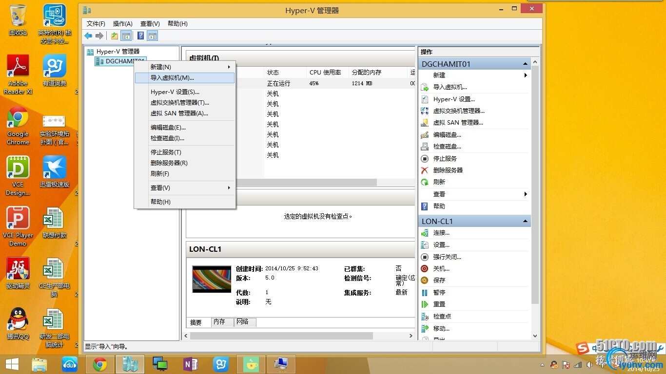Click the 强行关闭 icon under LON-CL1 actions
Image resolution: width=666 pixels, height=374 pixels.
pos(425,257)
